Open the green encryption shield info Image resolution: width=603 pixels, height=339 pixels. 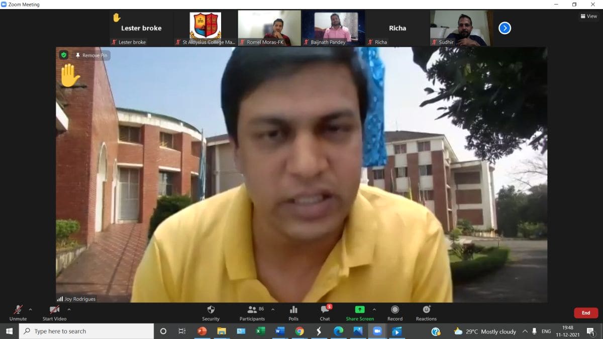(x=64, y=55)
